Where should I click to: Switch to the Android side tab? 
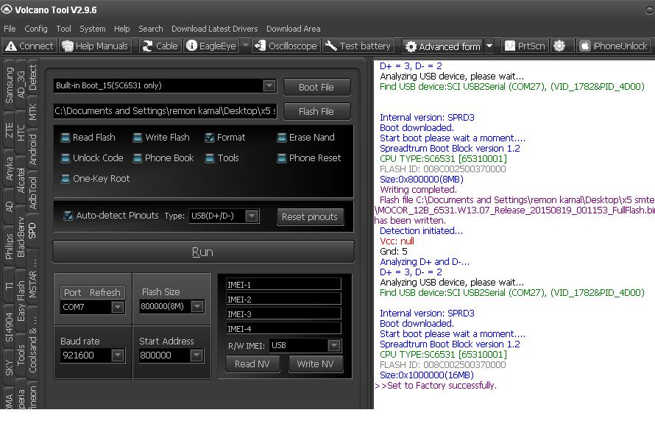(x=32, y=149)
